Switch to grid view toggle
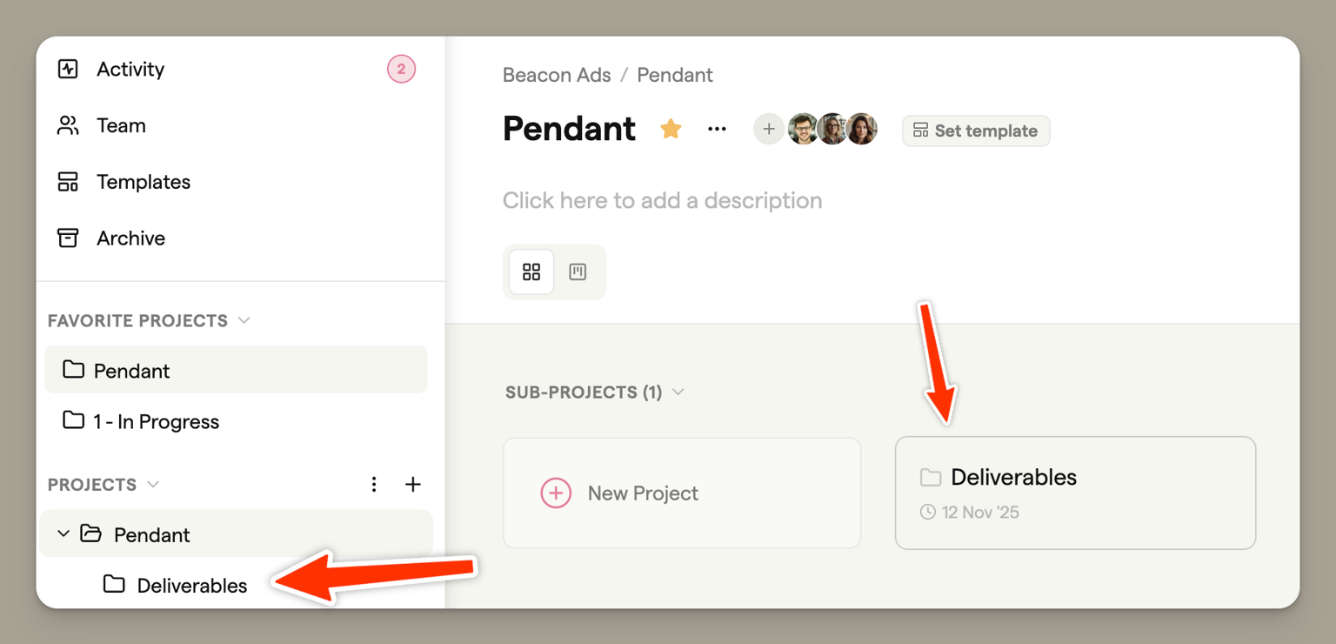Image resolution: width=1336 pixels, height=644 pixels. click(531, 272)
